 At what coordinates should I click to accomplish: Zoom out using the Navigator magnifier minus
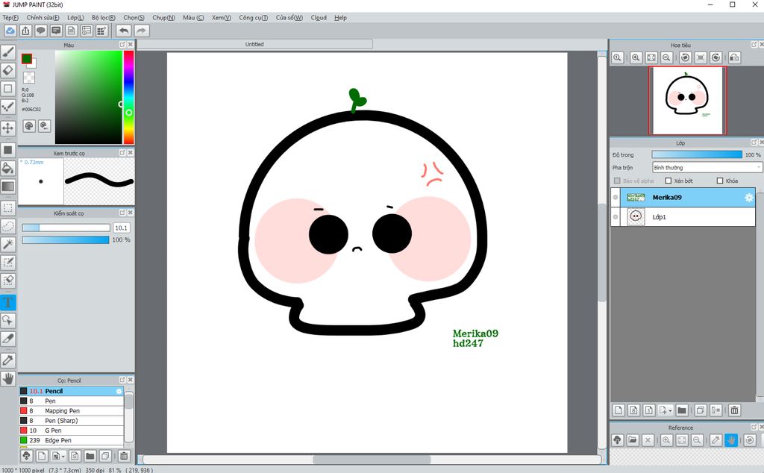[666, 57]
